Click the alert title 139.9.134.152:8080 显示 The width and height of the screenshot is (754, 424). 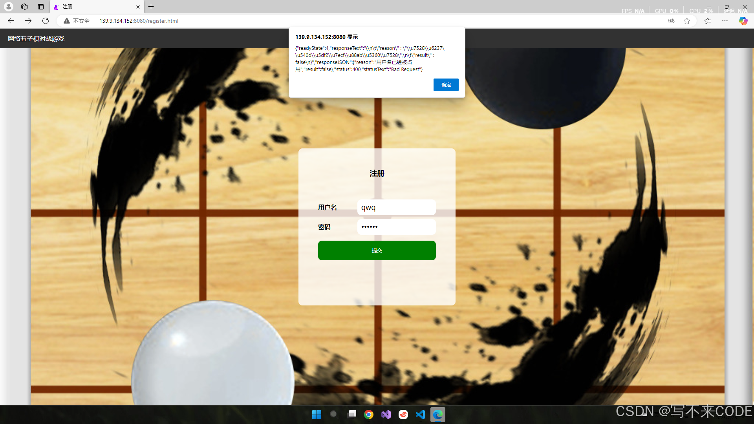[x=327, y=37]
